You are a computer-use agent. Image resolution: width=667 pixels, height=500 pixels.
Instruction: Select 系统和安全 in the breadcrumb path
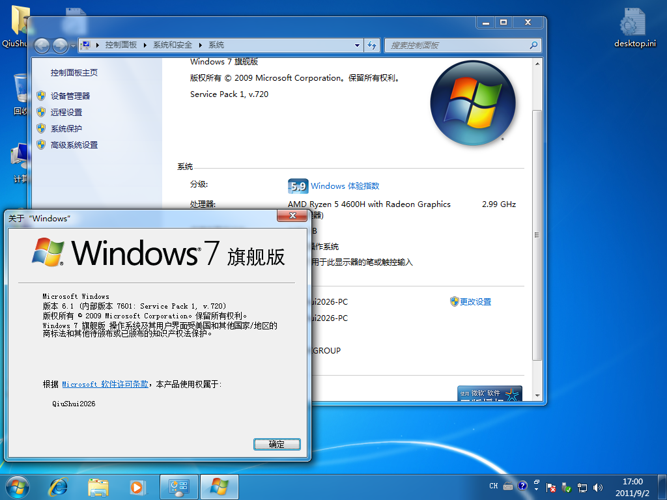coord(173,45)
